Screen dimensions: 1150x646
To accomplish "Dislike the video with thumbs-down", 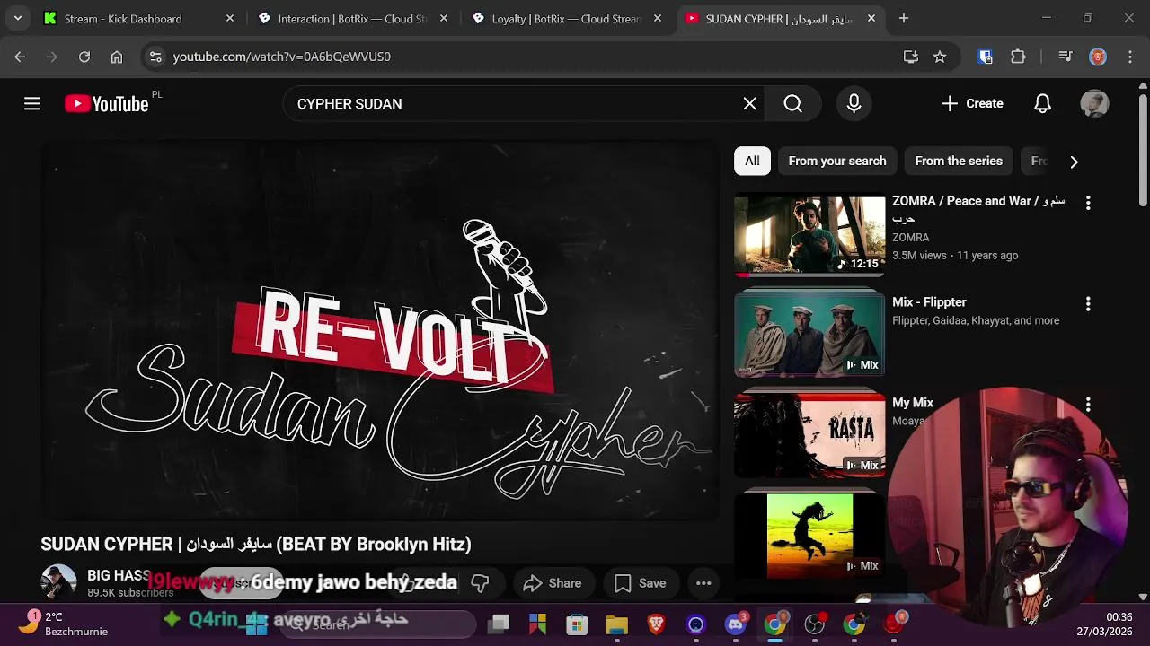I will 480,583.
